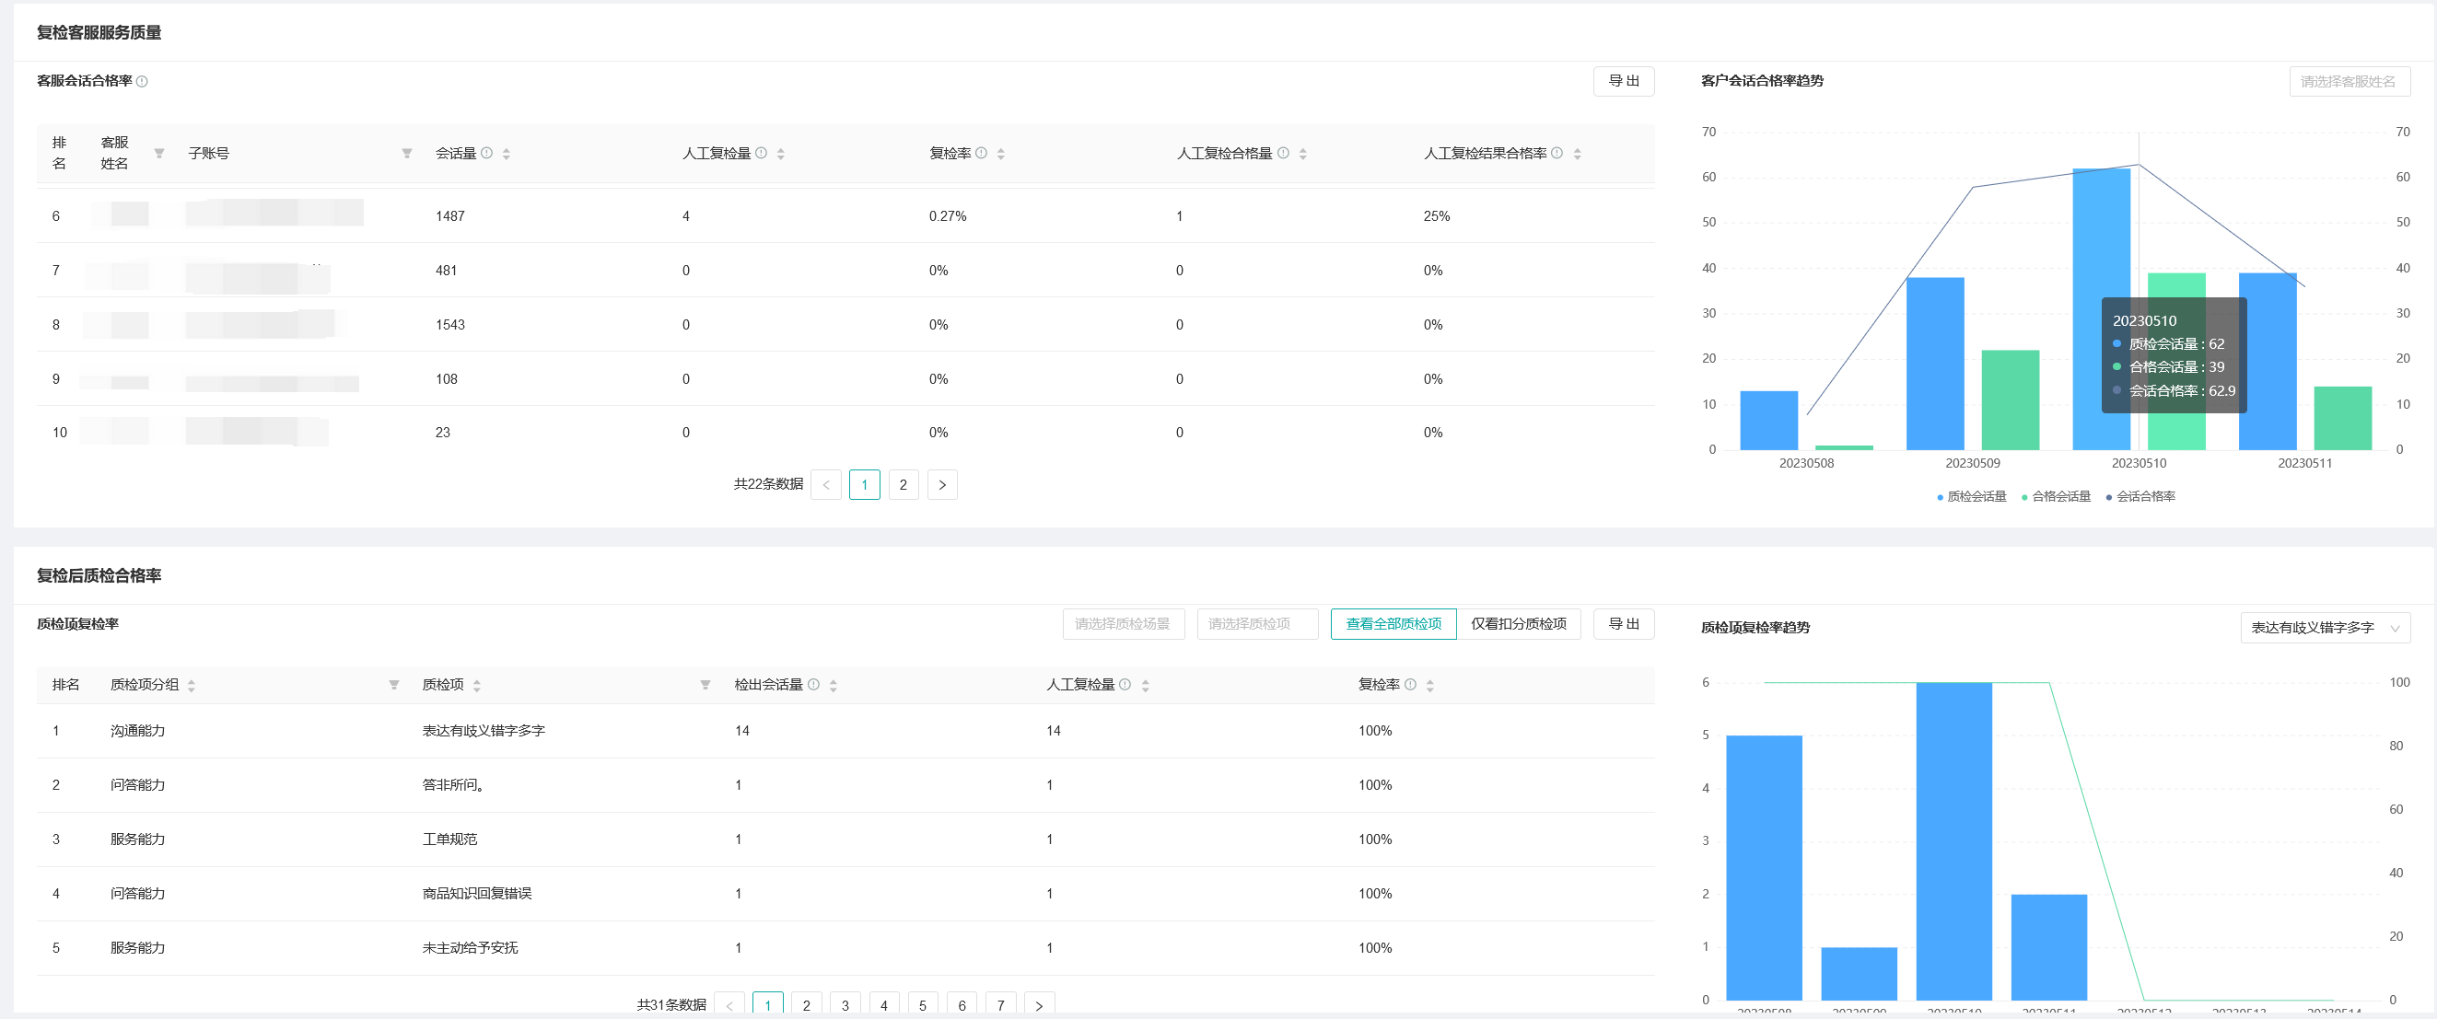This screenshot has width=2437, height=1019.
Task: Sort bottom table by 人工复检量 arrows
Action: [1145, 686]
